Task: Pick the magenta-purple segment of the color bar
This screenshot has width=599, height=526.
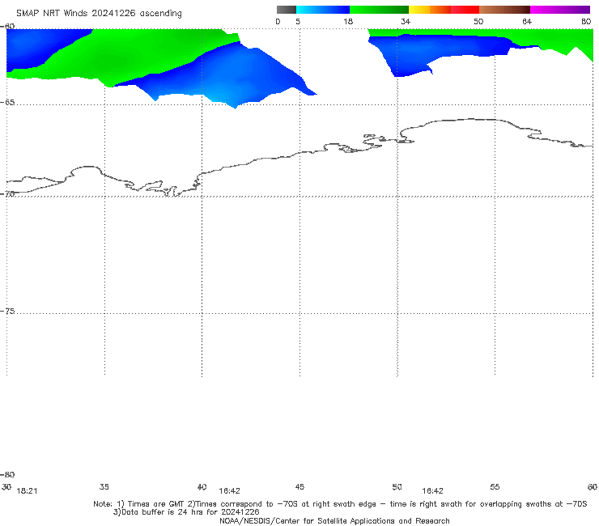Action: click(x=560, y=10)
